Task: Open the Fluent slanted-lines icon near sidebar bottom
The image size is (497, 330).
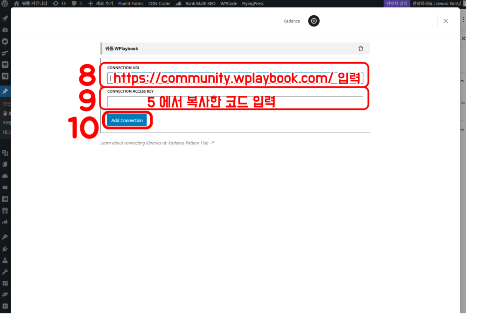Action: [x=5, y=295]
